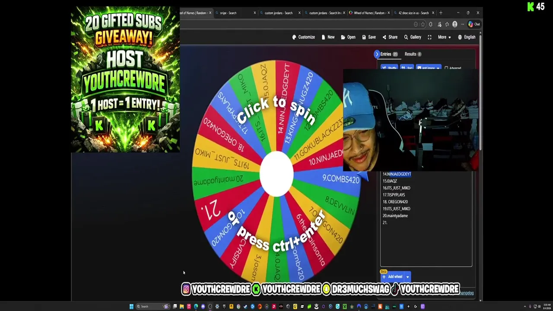Image resolution: width=553 pixels, height=311 pixels.
Task: Open Settings gear on taskbar
Action: point(217,307)
